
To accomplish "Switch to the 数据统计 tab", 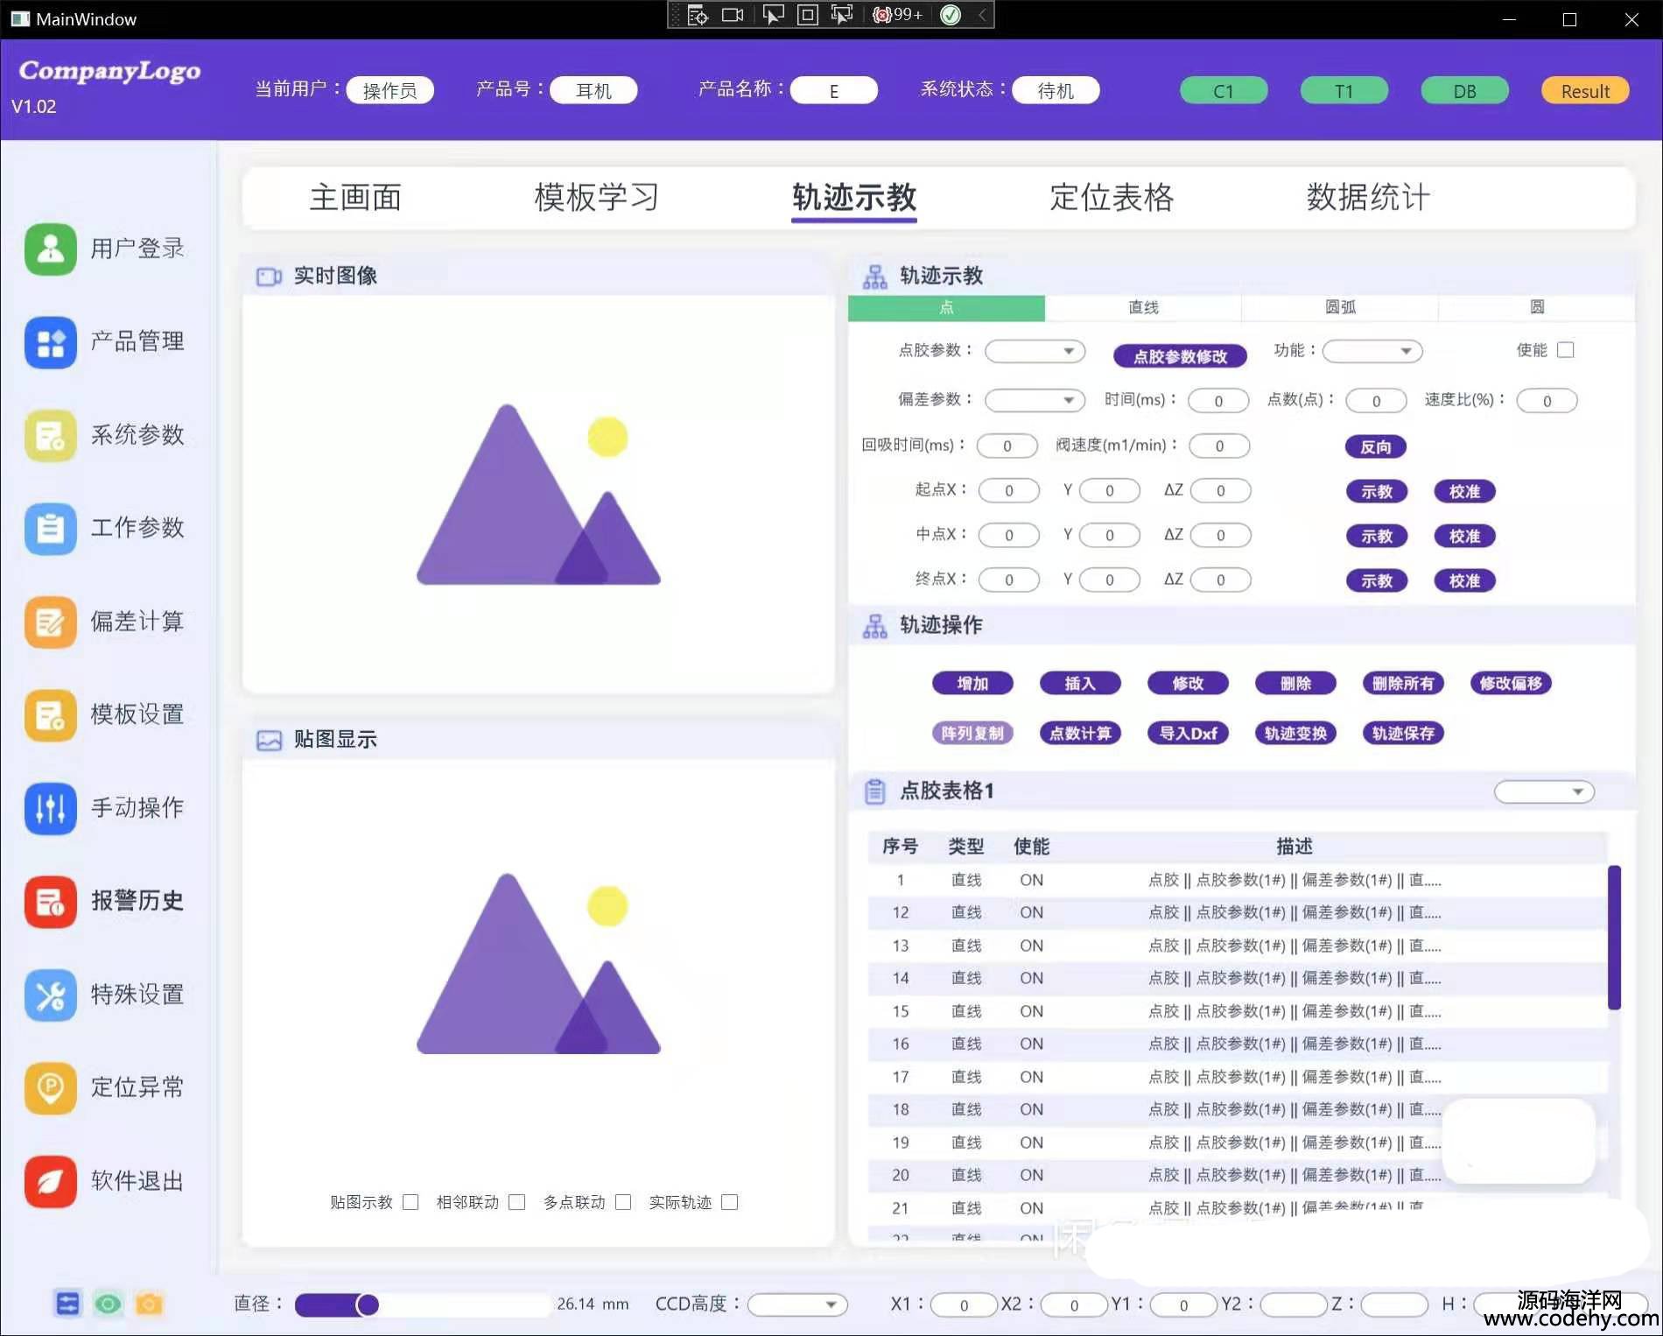I will pos(1370,198).
